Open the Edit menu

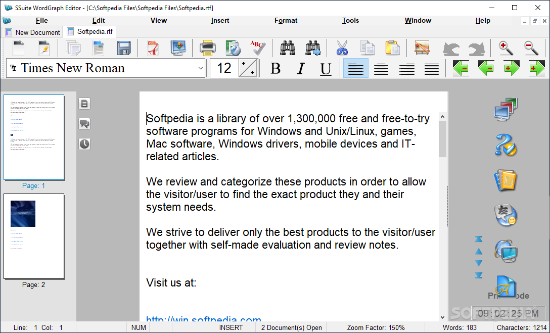coord(99,20)
